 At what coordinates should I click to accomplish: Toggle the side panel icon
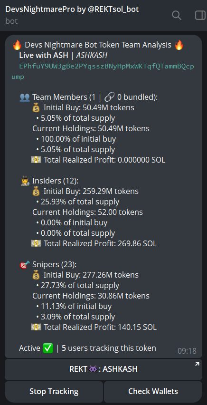(200, 16)
